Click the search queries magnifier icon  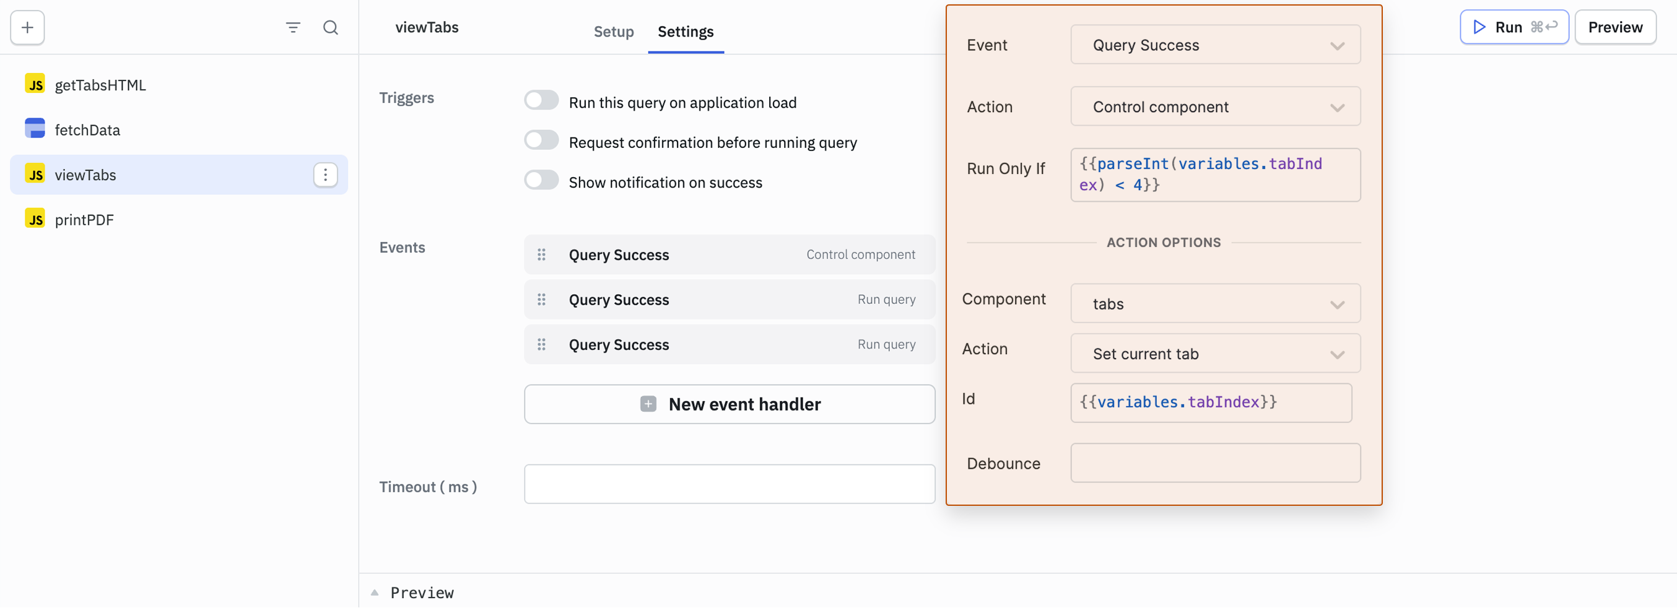331,27
